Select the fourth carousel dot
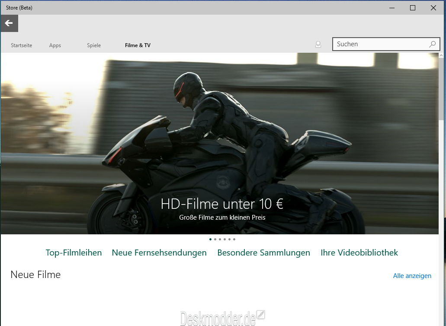446x326 pixels. 225,240
